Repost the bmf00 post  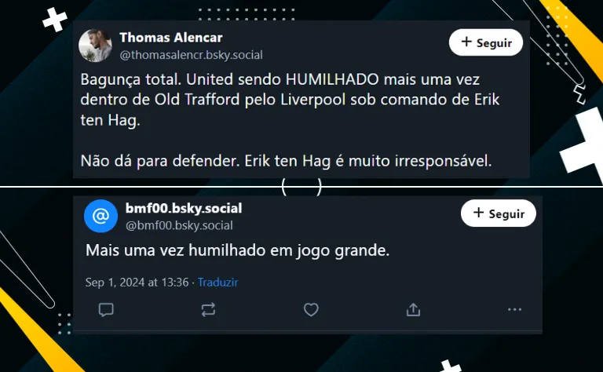pyautogui.click(x=208, y=310)
